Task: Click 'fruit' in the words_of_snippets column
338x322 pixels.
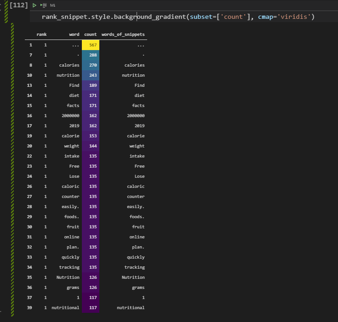Action: [138, 227]
